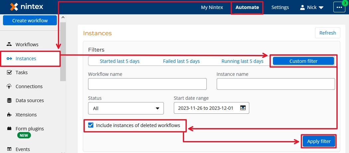This screenshot has width=349, height=153.
Task: Select Started last 5 days filter
Action: coord(120,61)
